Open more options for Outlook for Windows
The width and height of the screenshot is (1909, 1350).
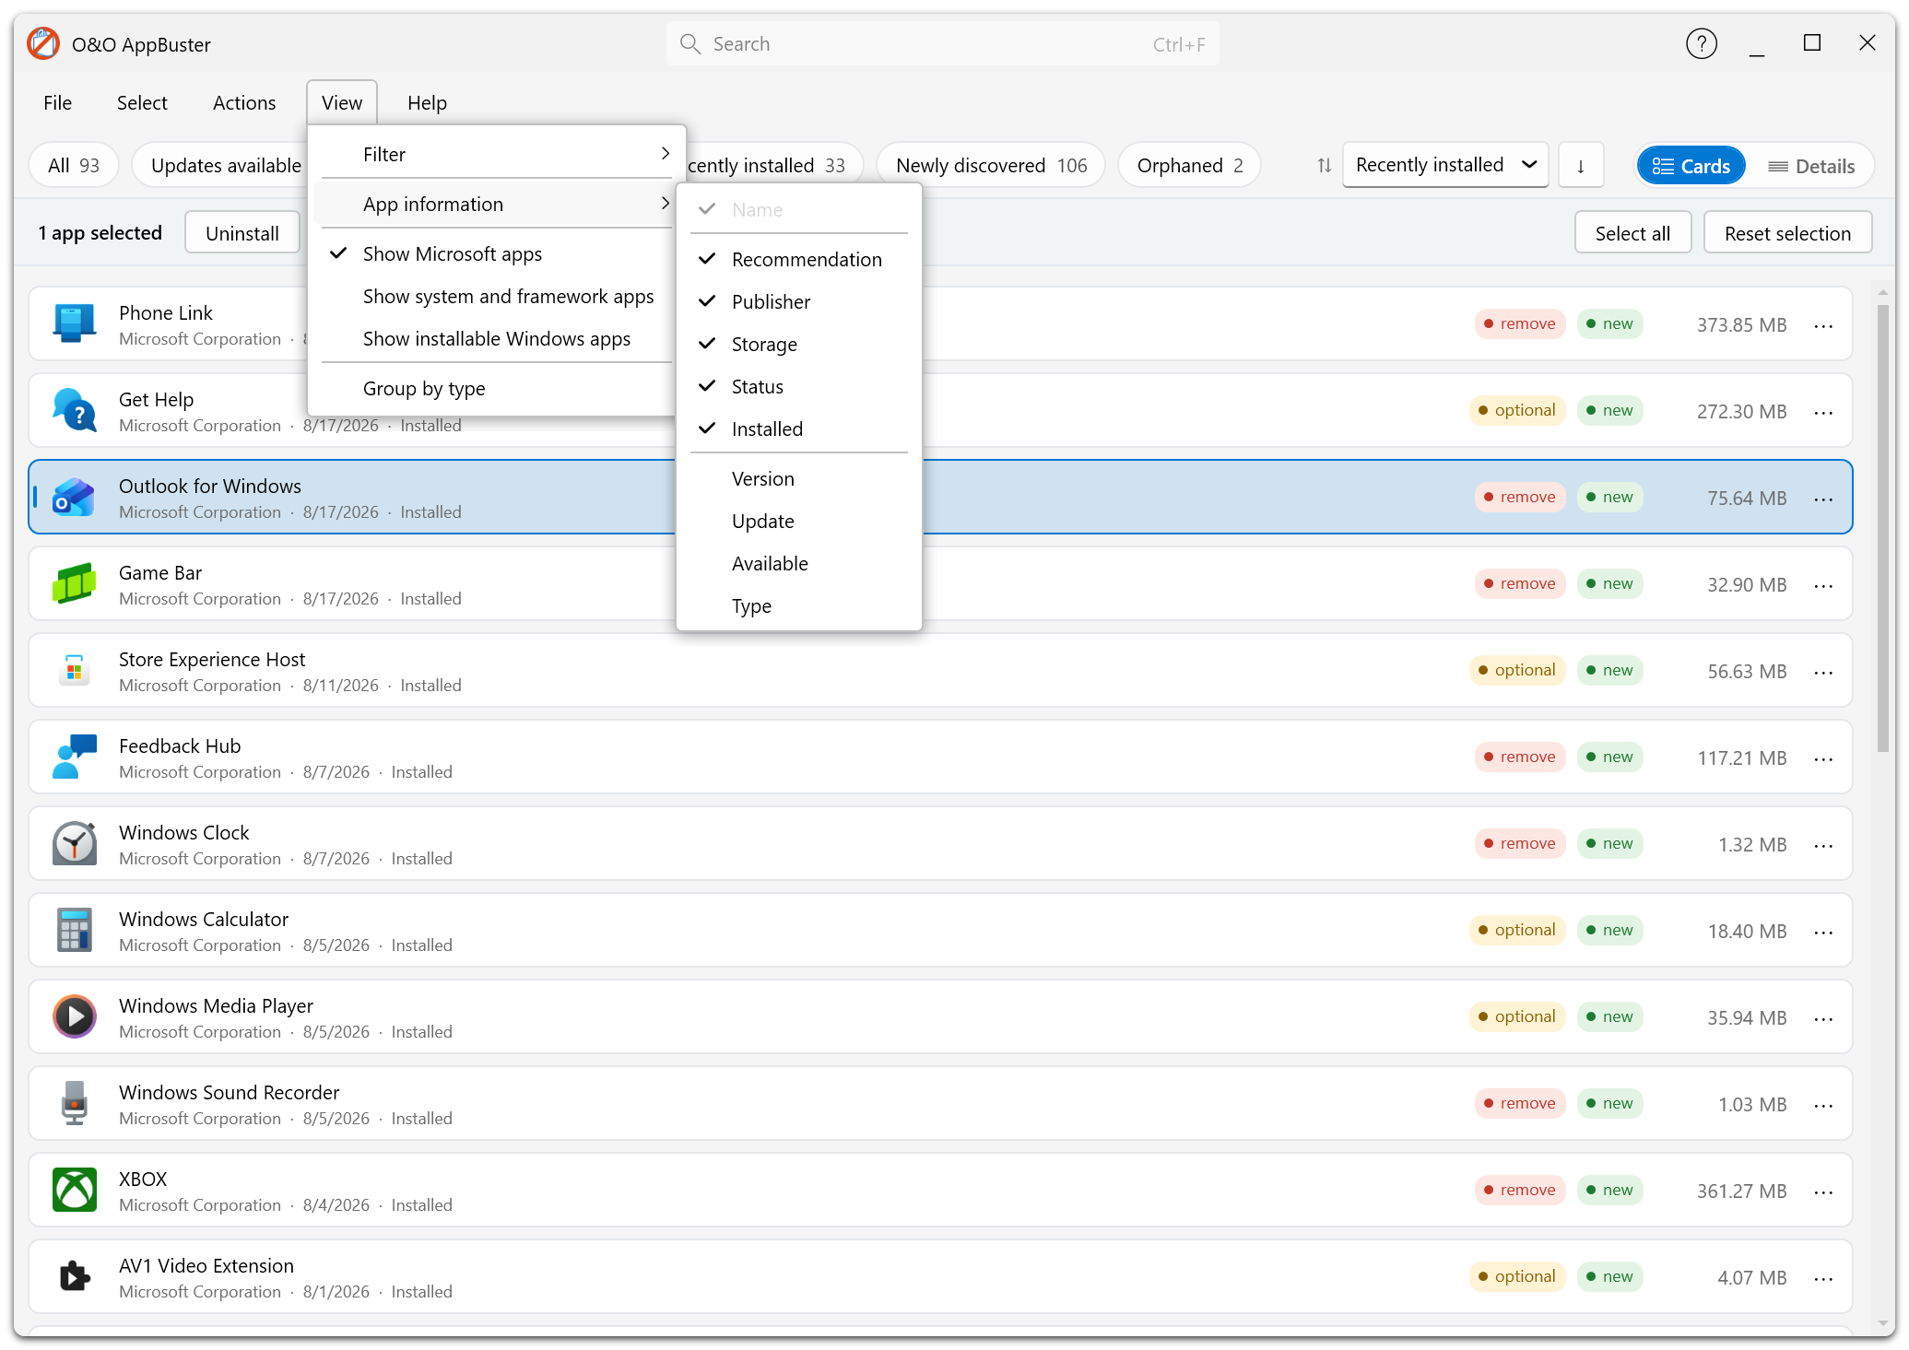(1823, 498)
